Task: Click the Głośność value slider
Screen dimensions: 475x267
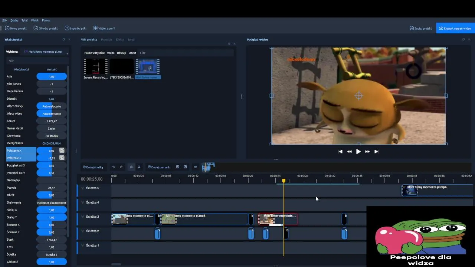Action: [x=52, y=262]
